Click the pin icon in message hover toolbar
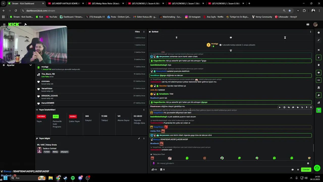The width and height of the screenshot is (323, 182). point(307,107)
